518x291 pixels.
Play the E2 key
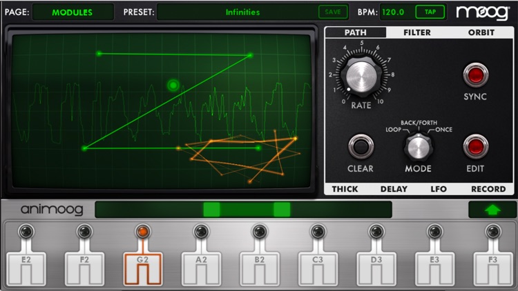coord(26,269)
